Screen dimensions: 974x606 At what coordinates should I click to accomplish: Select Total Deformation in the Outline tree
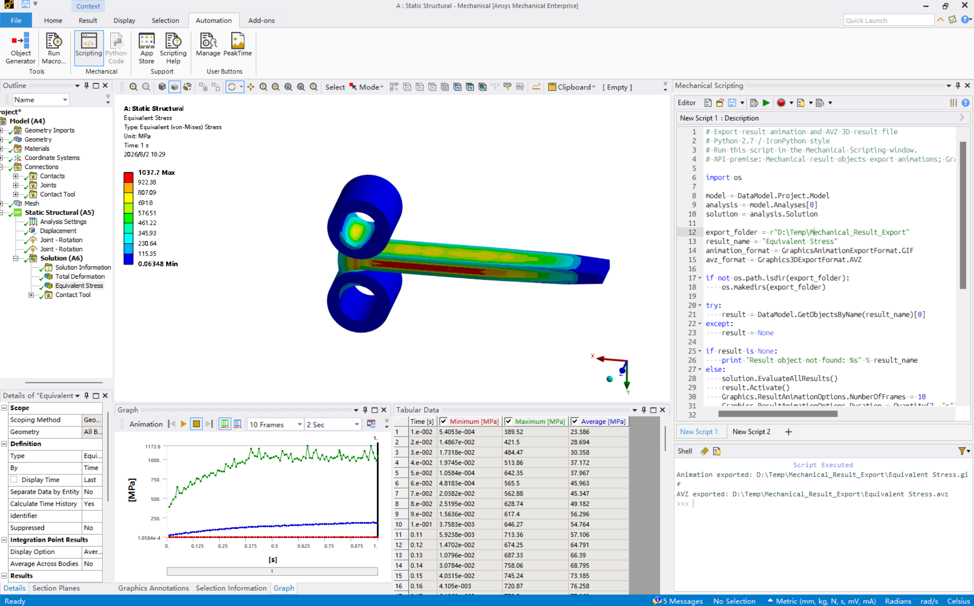coord(80,277)
